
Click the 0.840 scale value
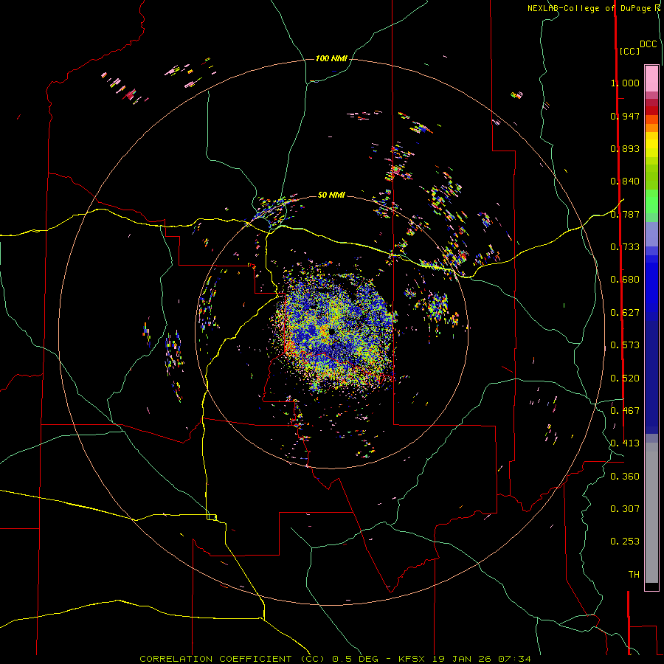[x=625, y=181]
